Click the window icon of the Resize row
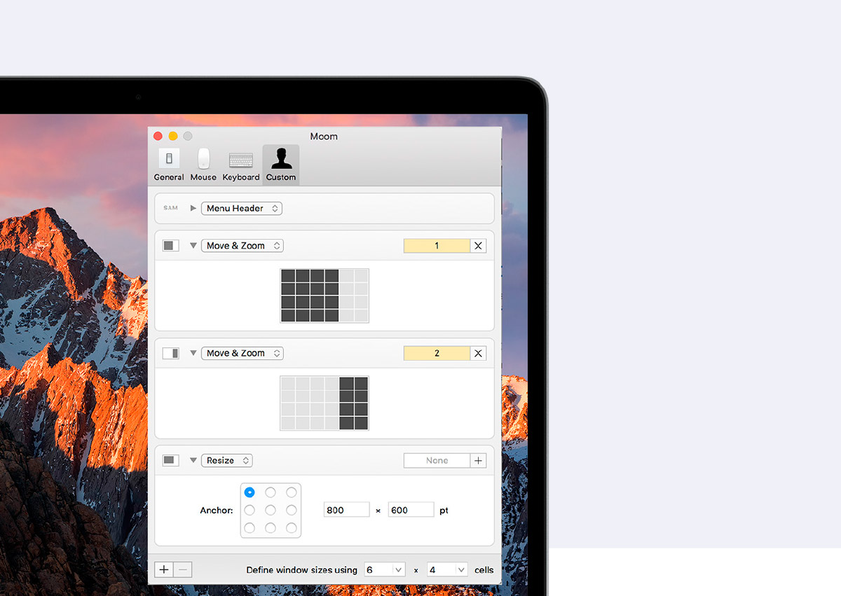This screenshot has width=841, height=596. pyautogui.click(x=170, y=460)
